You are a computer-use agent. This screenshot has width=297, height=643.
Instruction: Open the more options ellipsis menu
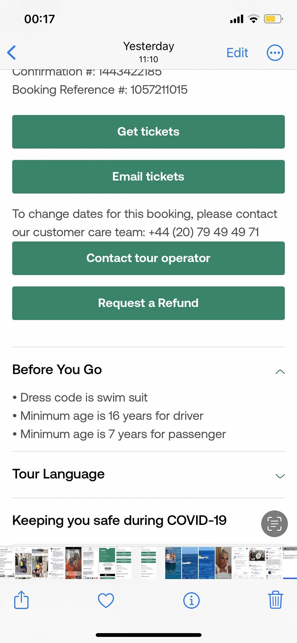(x=275, y=53)
